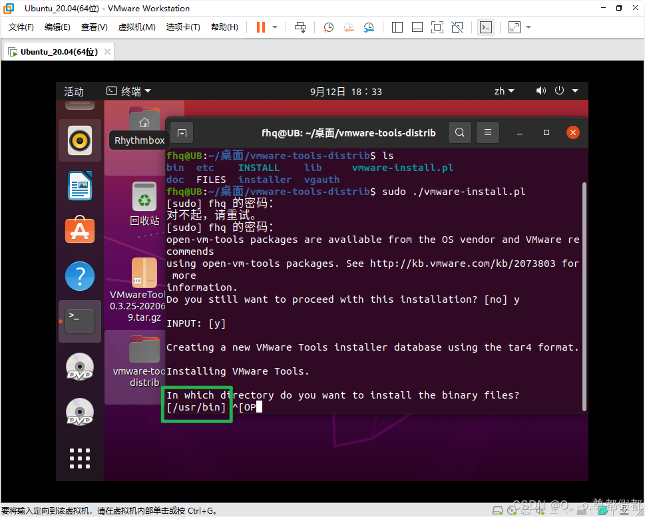
Task: Select the home folder desktop icon
Action: (144, 119)
